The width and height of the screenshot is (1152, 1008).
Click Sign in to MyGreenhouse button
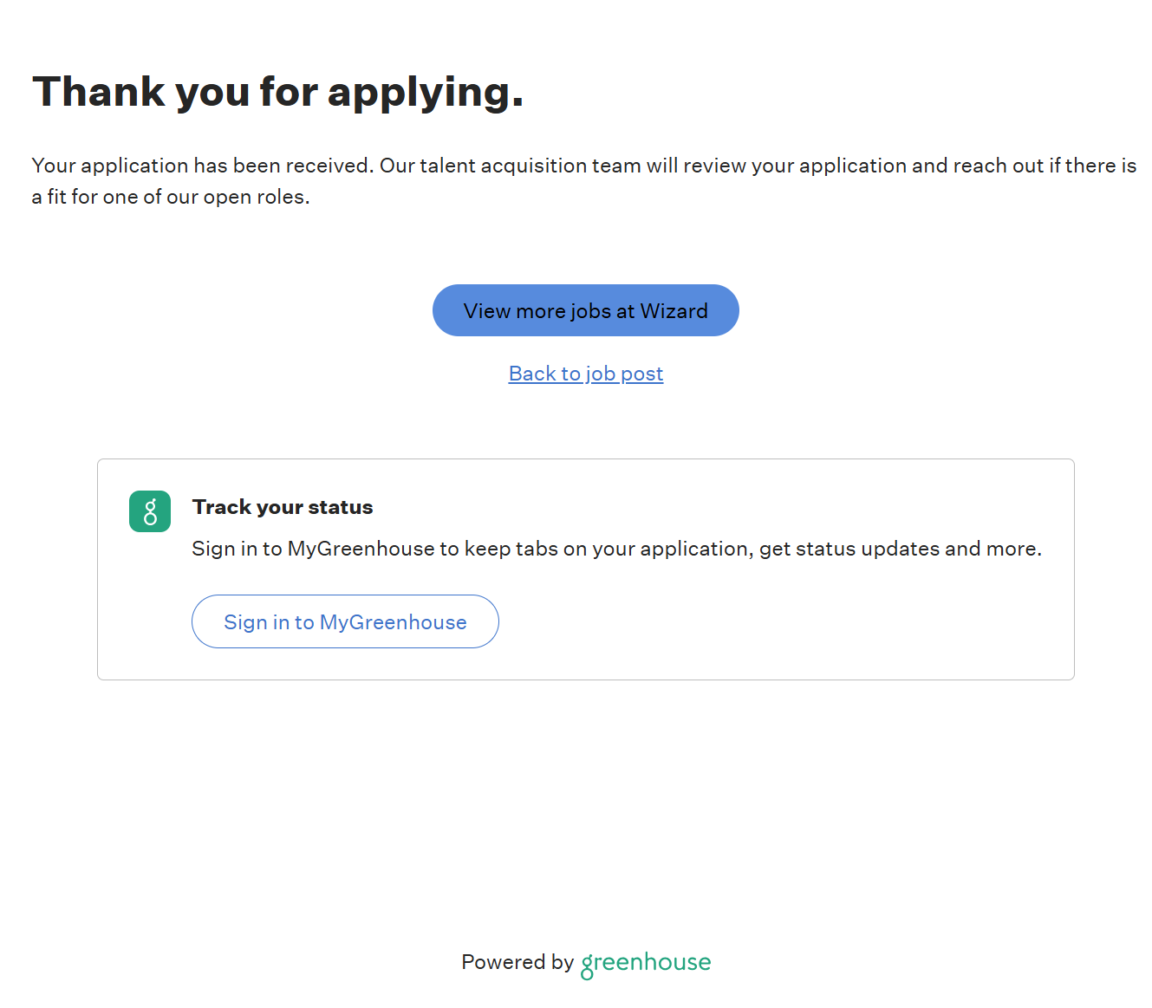(x=345, y=621)
